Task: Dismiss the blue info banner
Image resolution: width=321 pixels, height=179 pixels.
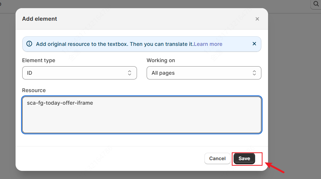Action: (254, 44)
